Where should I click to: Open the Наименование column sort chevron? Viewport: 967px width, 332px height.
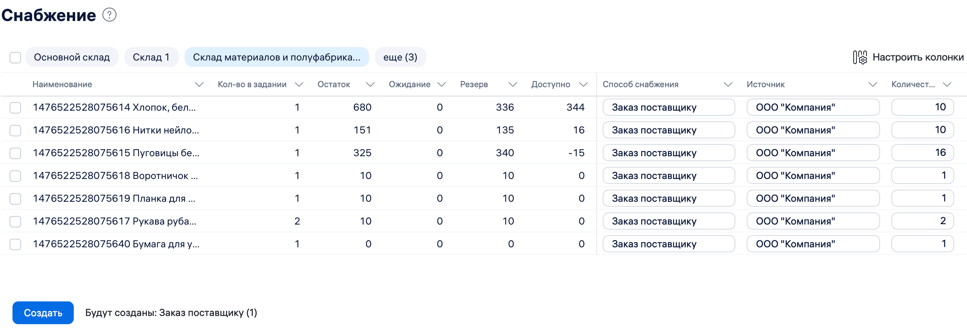pos(199,85)
